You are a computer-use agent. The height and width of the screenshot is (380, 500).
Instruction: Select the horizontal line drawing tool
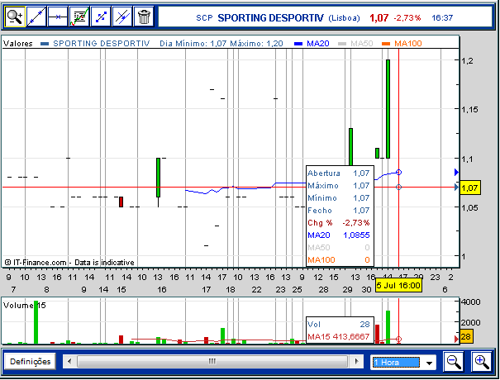point(58,17)
